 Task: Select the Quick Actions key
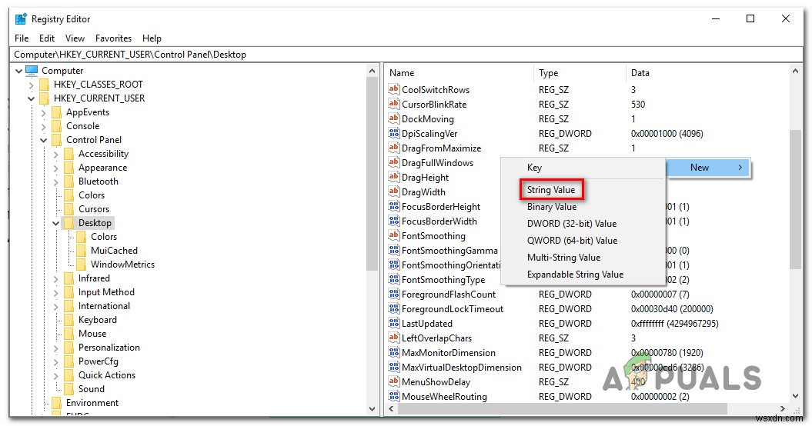coord(107,375)
